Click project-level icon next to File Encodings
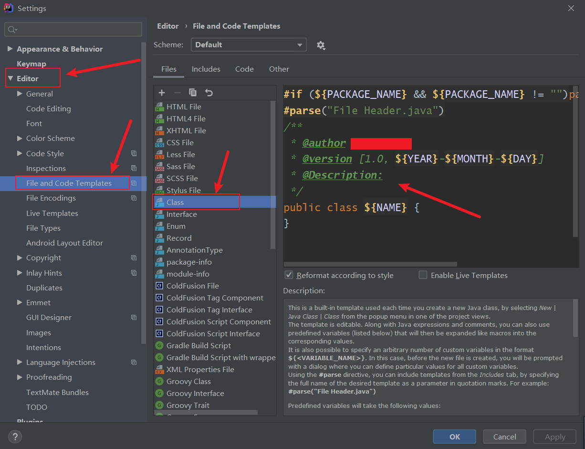Screen dimensions: 585x449 pyautogui.click(x=134, y=198)
